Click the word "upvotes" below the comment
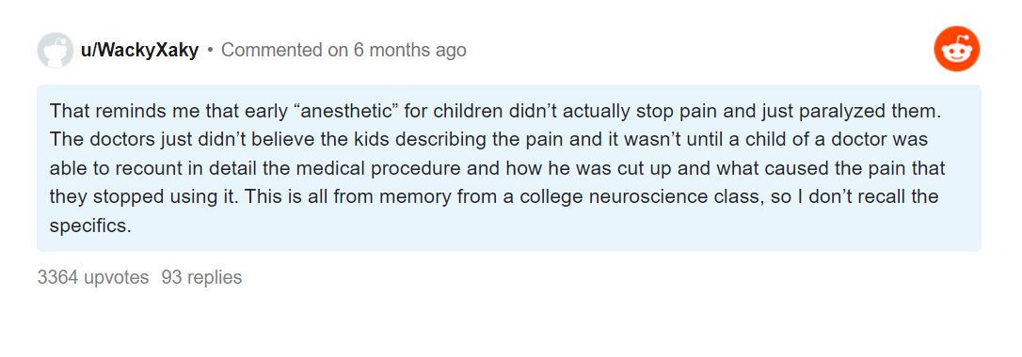Viewport: 1022px width, 357px height. point(117,278)
